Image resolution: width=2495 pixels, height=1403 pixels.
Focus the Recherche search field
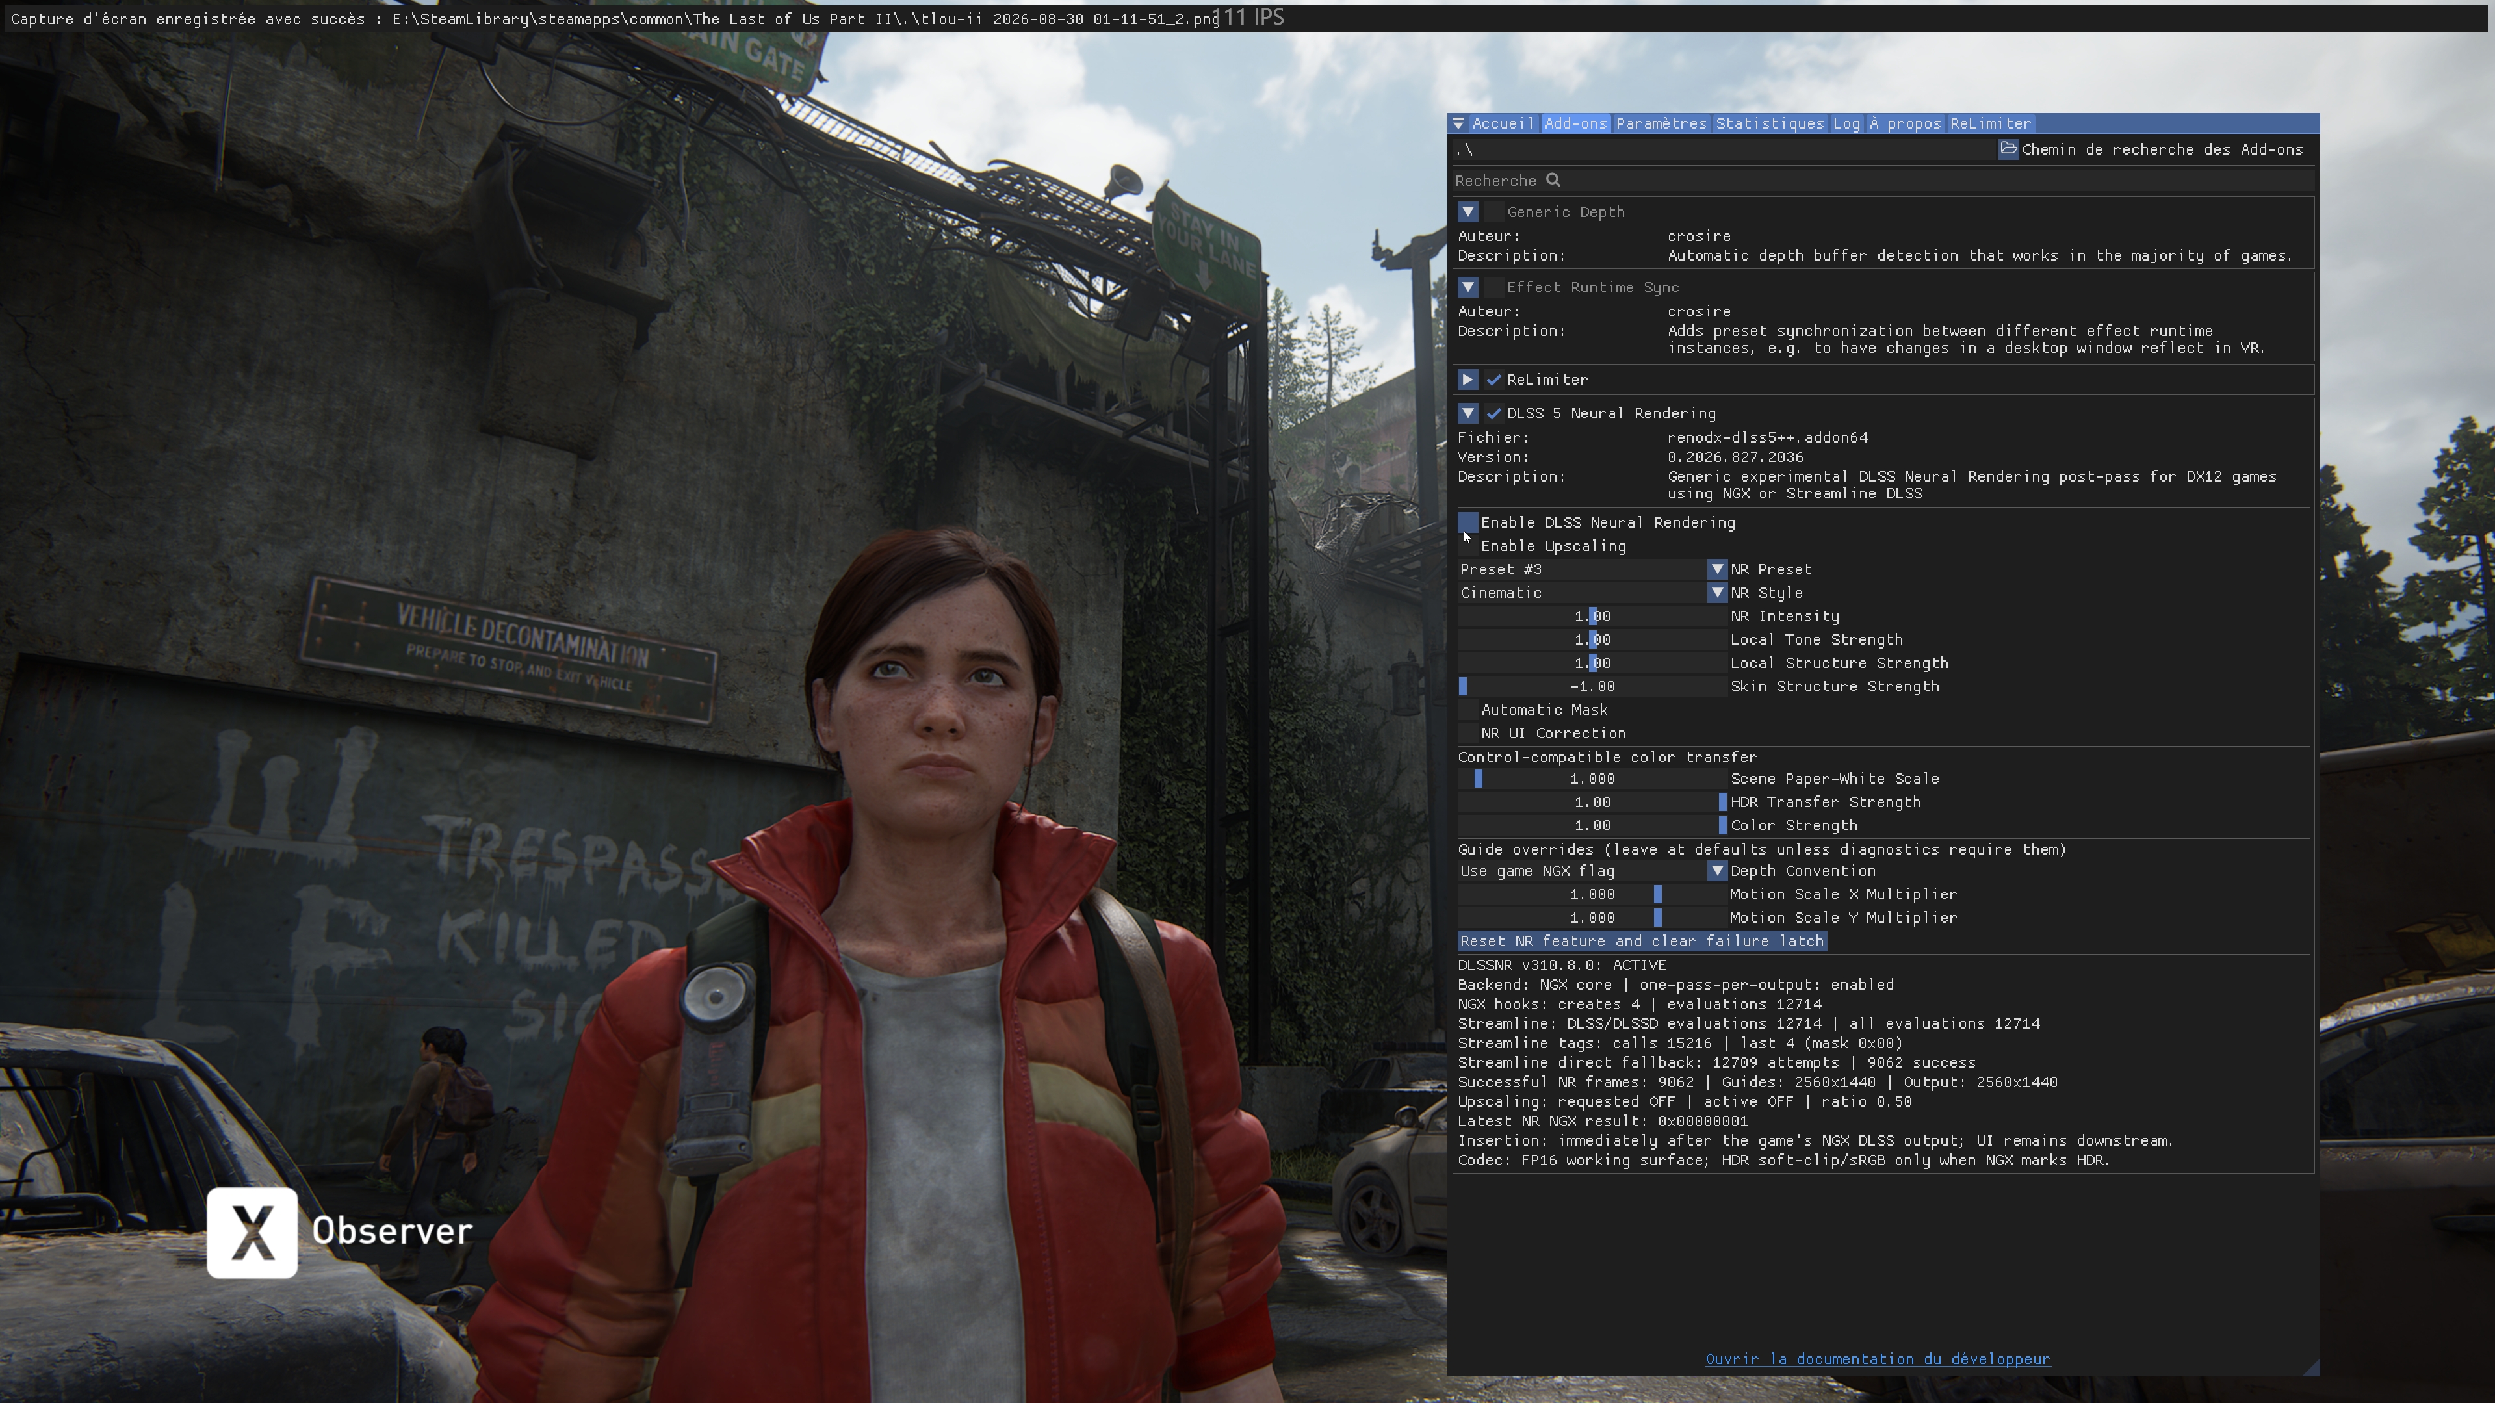point(1883,180)
